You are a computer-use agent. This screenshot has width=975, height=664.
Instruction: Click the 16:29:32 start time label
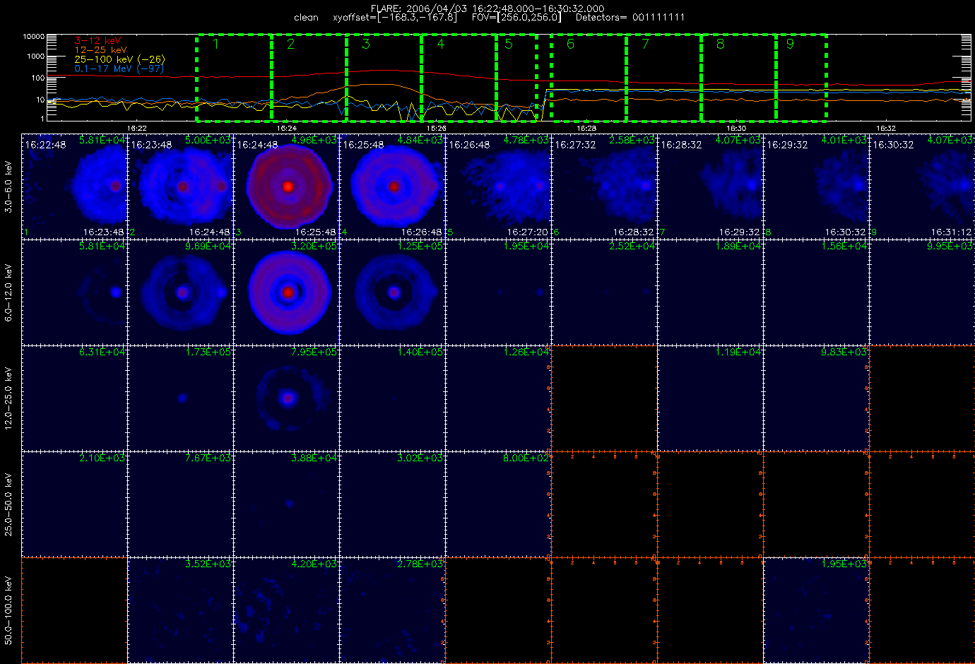coord(787,145)
